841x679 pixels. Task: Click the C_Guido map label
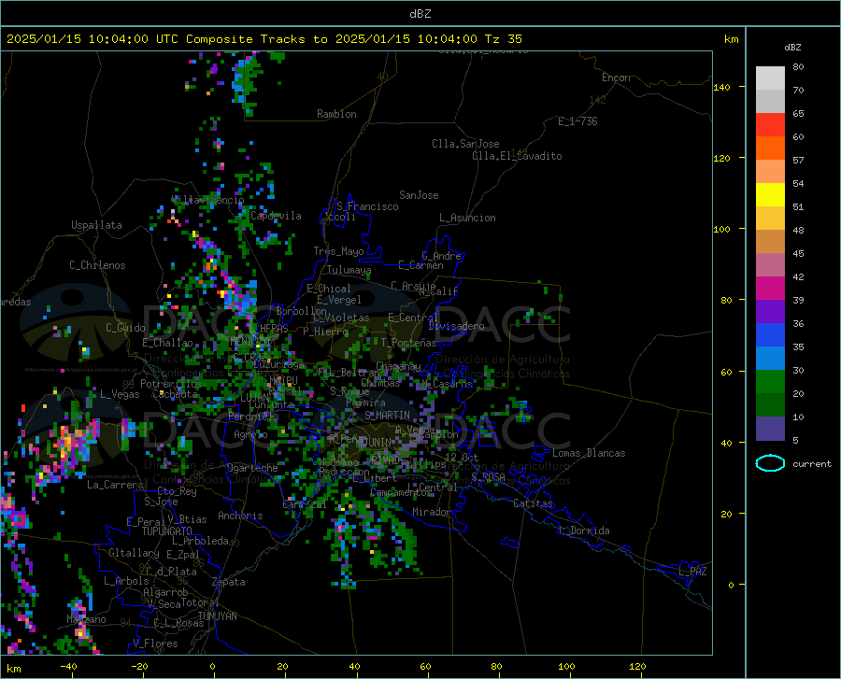coord(125,328)
